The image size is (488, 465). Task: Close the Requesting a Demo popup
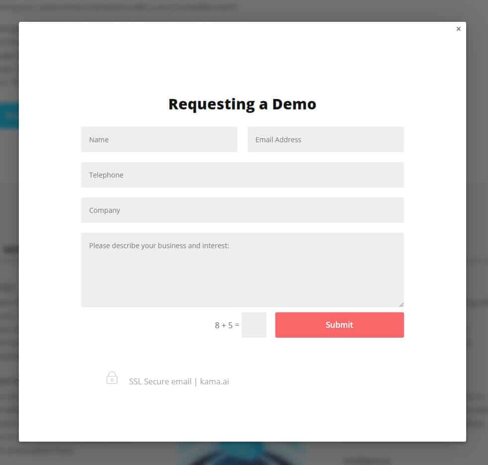458,29
